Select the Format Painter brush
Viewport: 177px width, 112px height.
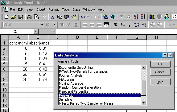(x=74, y=17)
